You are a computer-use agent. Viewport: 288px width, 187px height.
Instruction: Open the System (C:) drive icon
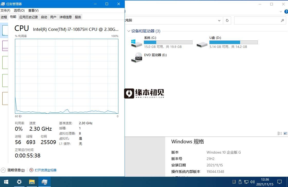point(136,43)
